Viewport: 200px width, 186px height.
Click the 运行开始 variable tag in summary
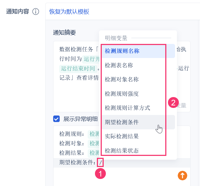pyautogui.click(x=91, y=59)
